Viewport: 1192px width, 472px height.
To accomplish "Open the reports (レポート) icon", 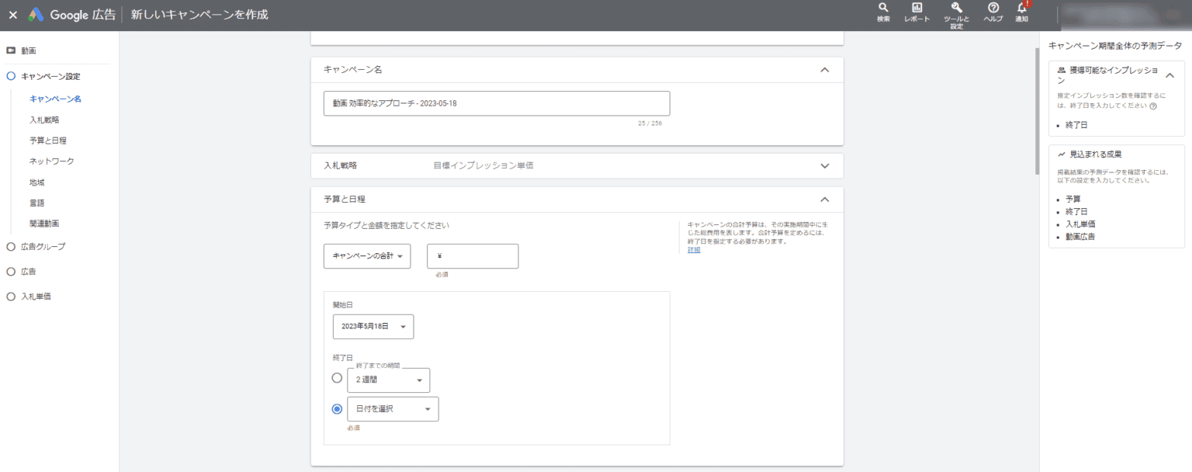I will click(x=917, y=9).
